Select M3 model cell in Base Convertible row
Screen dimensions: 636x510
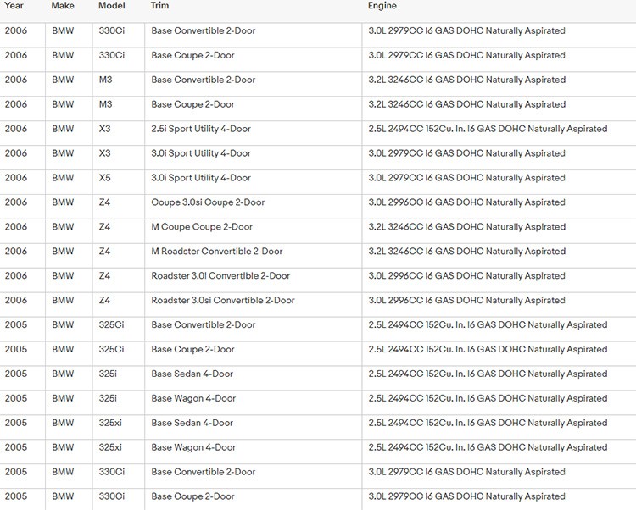tap(105, 80)
